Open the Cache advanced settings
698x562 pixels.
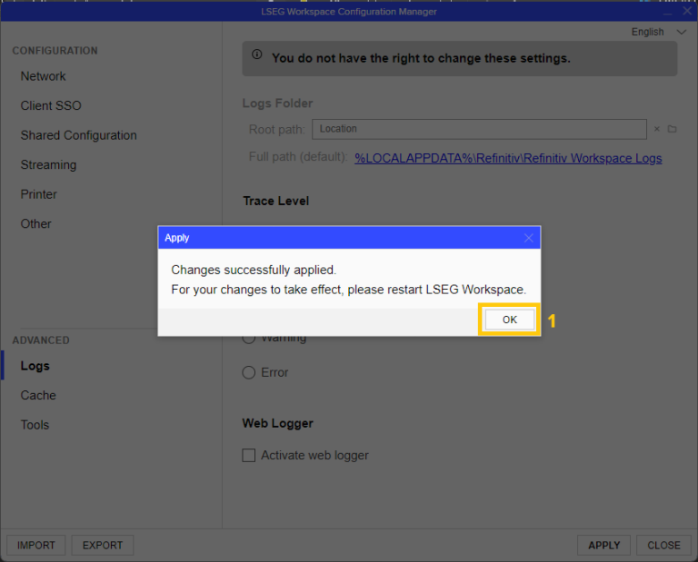[38, 395]
